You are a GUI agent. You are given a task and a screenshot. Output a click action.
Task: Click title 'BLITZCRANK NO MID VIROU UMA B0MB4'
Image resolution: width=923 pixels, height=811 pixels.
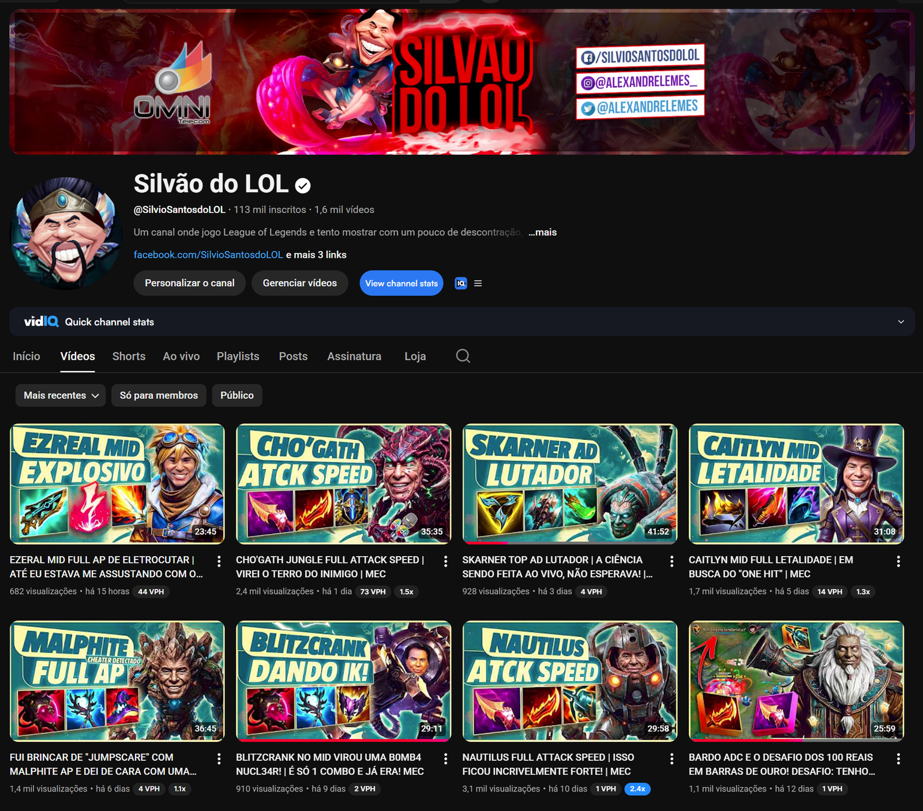[330, 764]
